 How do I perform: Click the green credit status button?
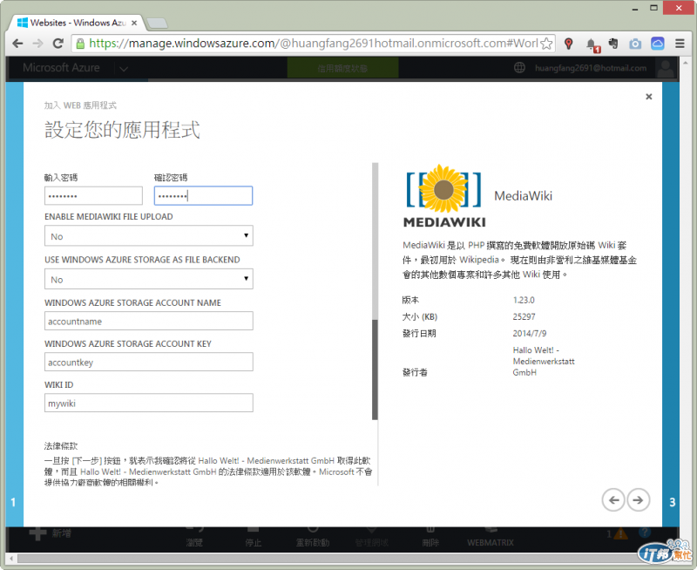[342, 68]
